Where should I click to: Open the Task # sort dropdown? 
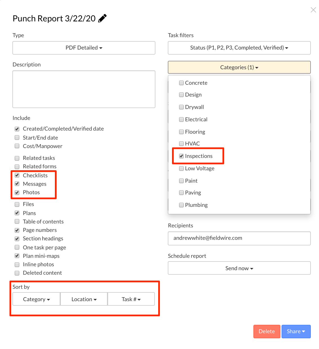[131, 299]
